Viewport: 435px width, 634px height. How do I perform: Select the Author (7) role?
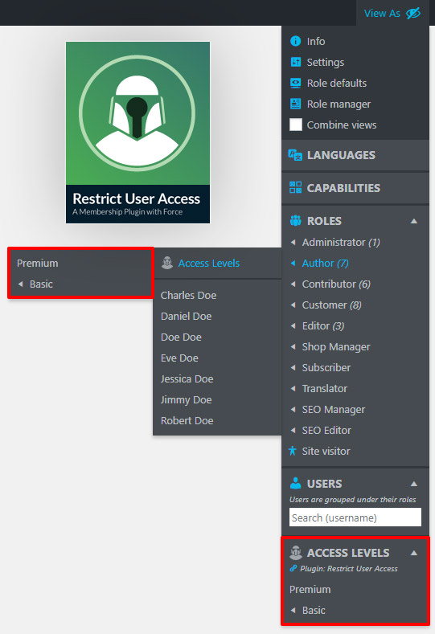coord(325,264)
